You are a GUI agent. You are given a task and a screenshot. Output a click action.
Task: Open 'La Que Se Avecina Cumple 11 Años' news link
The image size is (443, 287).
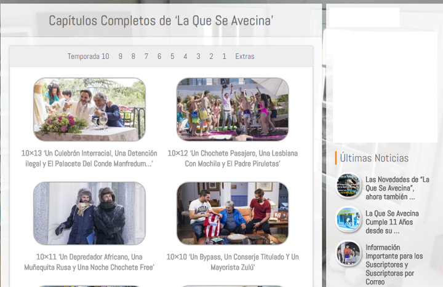[392, 222]
